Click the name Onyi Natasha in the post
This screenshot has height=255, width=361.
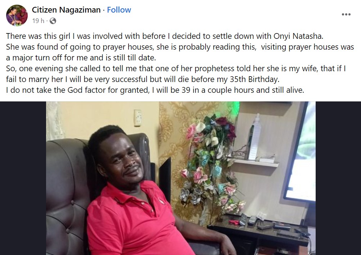tap(298, 36)
